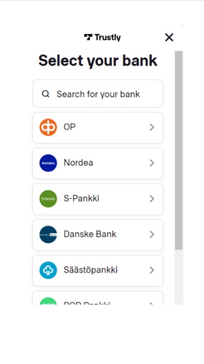Pick S-Pankki bank option

pyautogui.click(x=97, y=199)
